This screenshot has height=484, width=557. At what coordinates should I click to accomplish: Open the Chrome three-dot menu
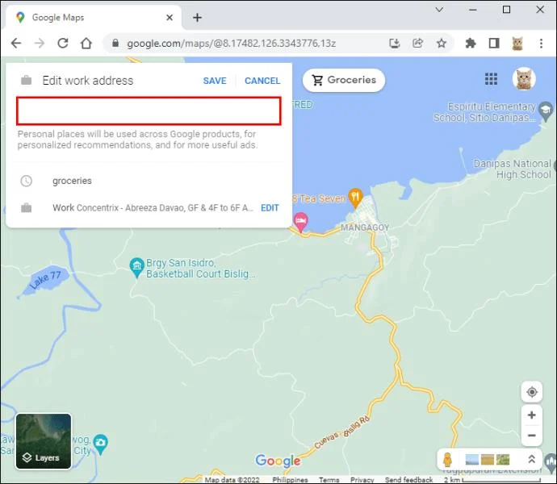541,44
